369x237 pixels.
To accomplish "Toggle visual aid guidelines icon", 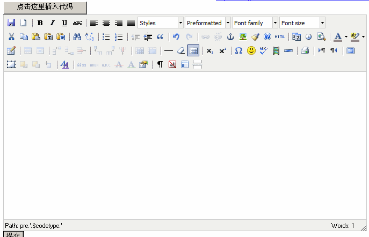I will 193,50.
